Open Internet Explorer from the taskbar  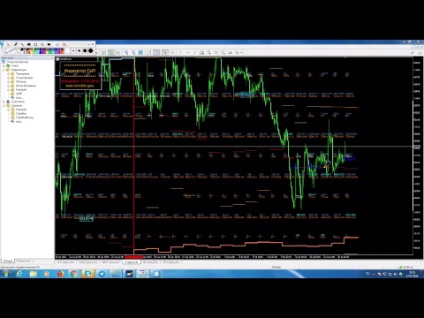[x=19, y=274]
